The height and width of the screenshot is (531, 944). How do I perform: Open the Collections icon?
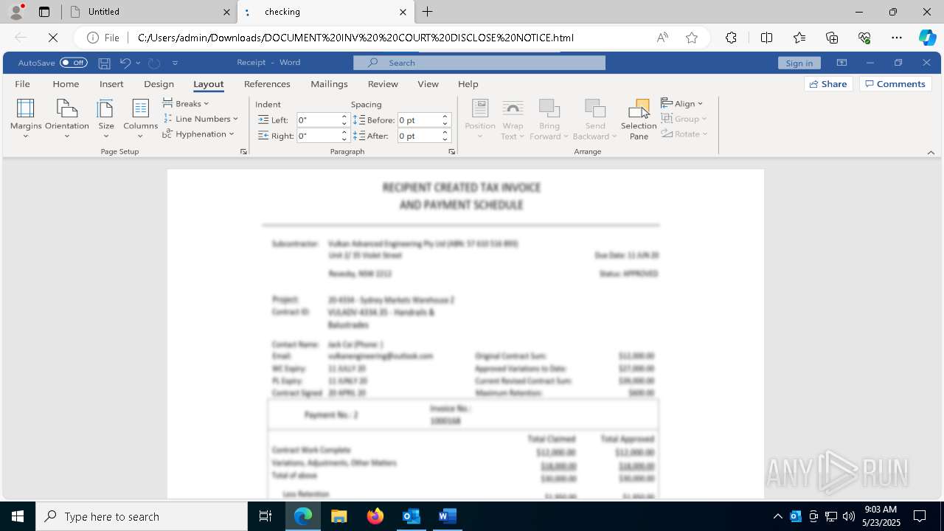832,38
